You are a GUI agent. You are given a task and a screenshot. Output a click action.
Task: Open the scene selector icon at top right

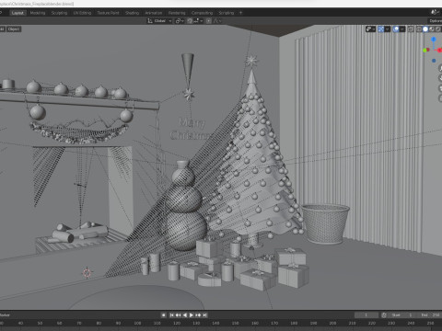(x=435, y=12)
